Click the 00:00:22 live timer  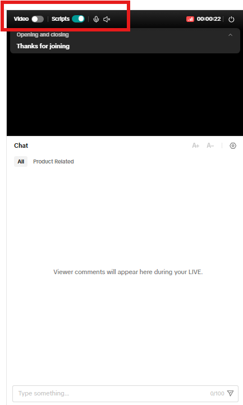pos(209,19)
